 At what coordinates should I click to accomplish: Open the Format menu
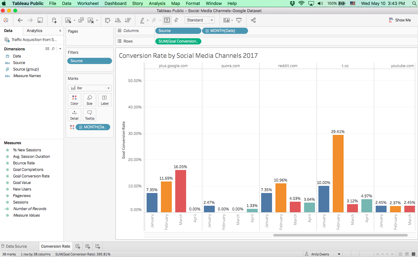[x=193, y=3]
